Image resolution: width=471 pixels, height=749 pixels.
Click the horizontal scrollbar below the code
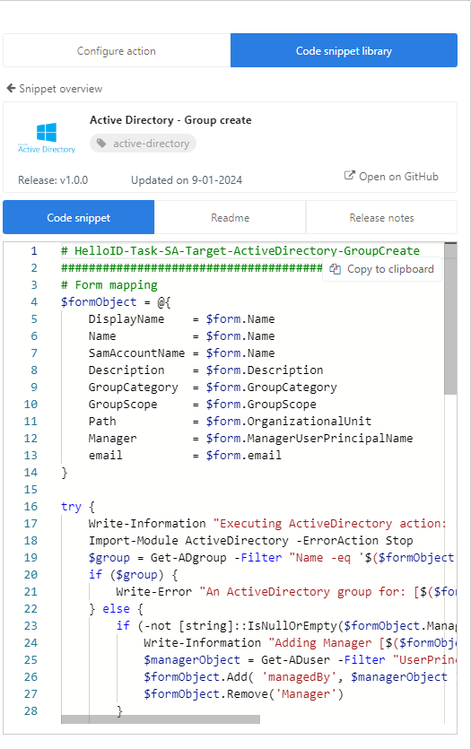click(x=161, y=719)
